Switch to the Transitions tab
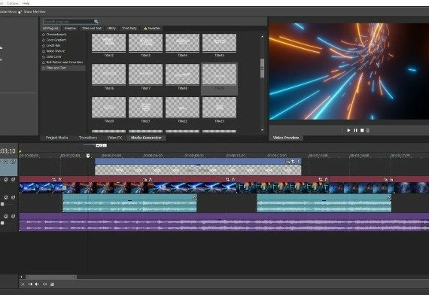The image size is (429, 295). (x=88, y=138)
